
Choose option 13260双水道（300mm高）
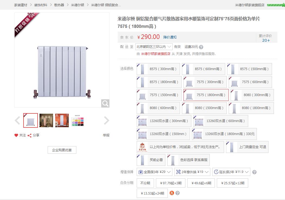coord(164,121)
